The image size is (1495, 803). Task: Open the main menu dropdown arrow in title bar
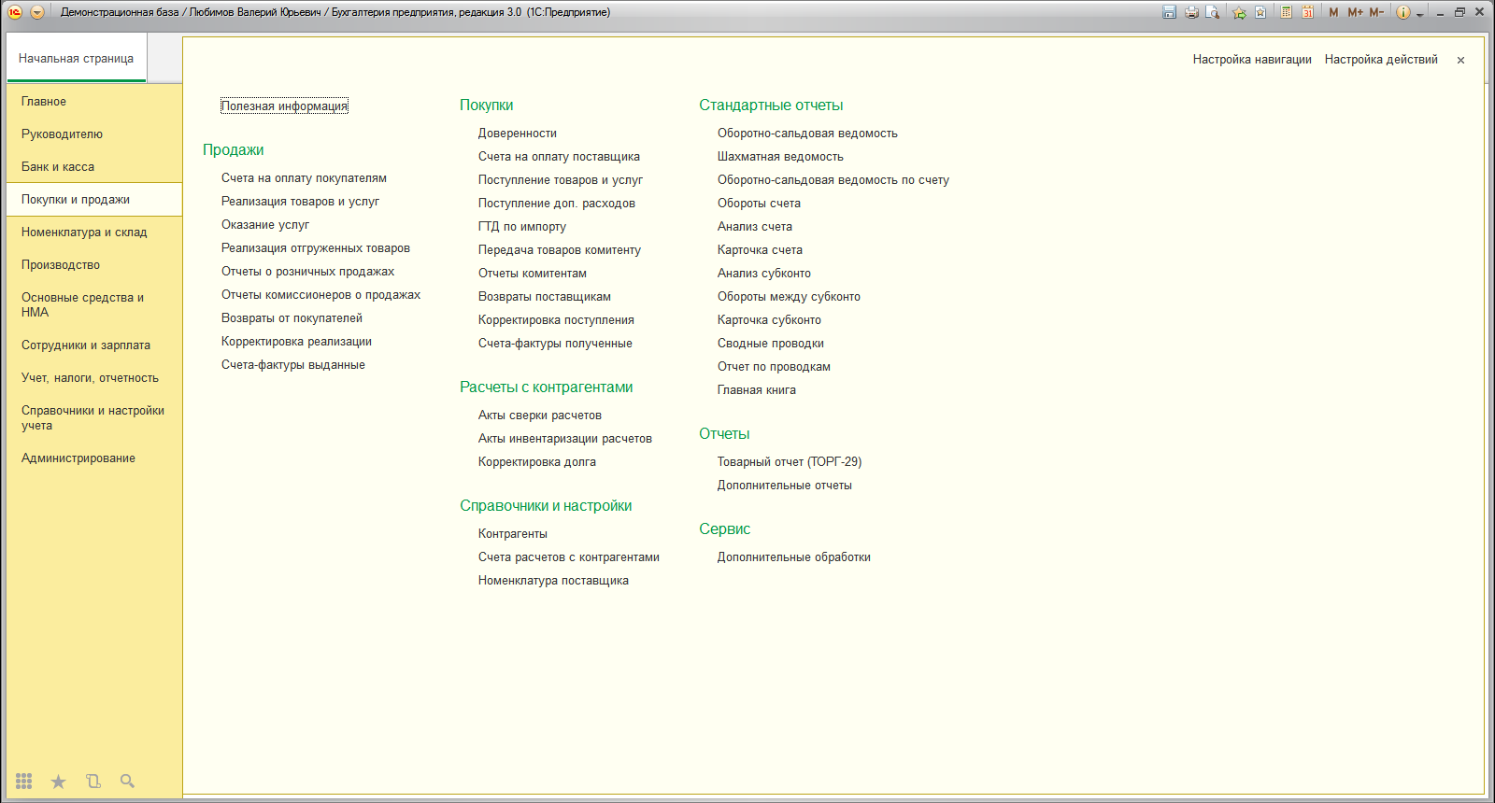click(x=37, y=12)
